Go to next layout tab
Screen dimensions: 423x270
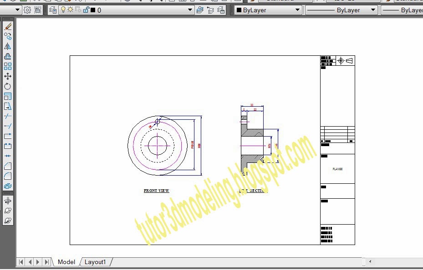tap(38, 262)
